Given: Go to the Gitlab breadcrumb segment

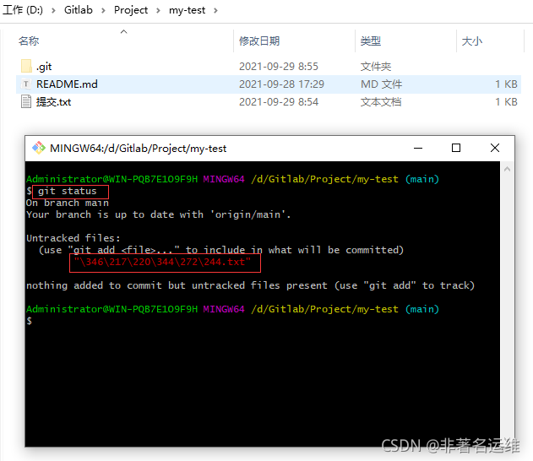Looking at the screenshot, I should [x=79, y=10].
